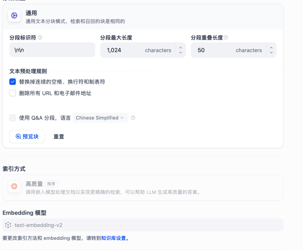The image size is (303, 250).
Task: Click the 重置 button
Action: 59,137
